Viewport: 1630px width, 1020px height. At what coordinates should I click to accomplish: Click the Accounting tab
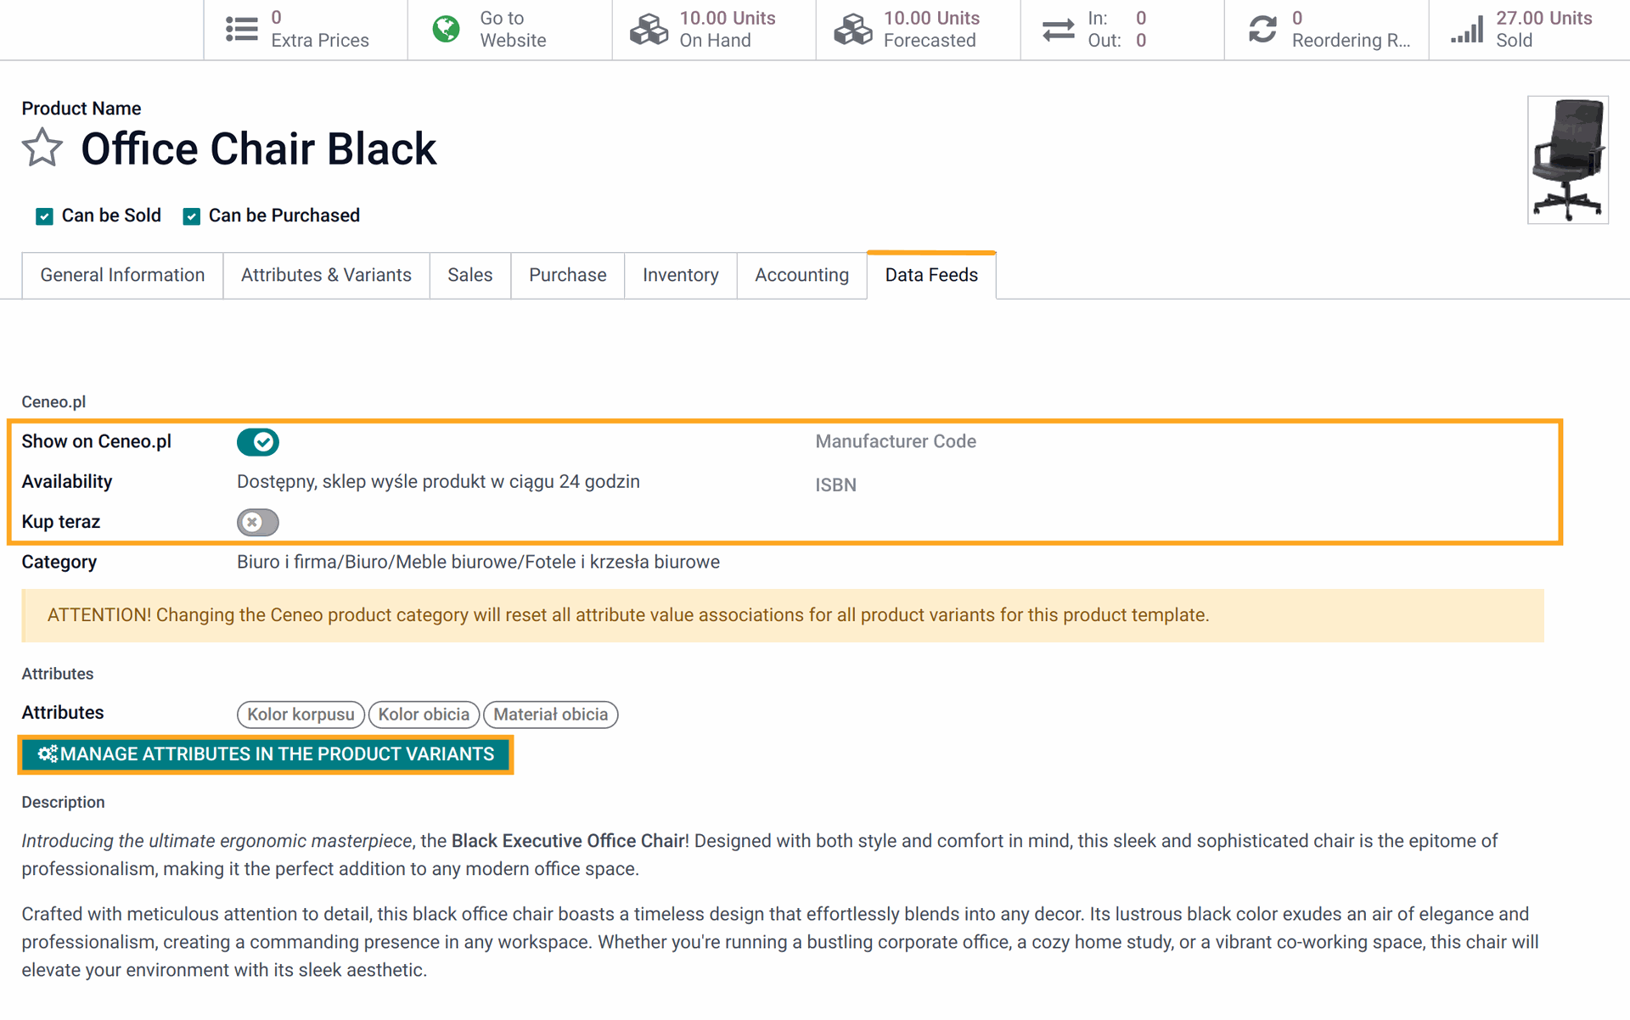801,275
